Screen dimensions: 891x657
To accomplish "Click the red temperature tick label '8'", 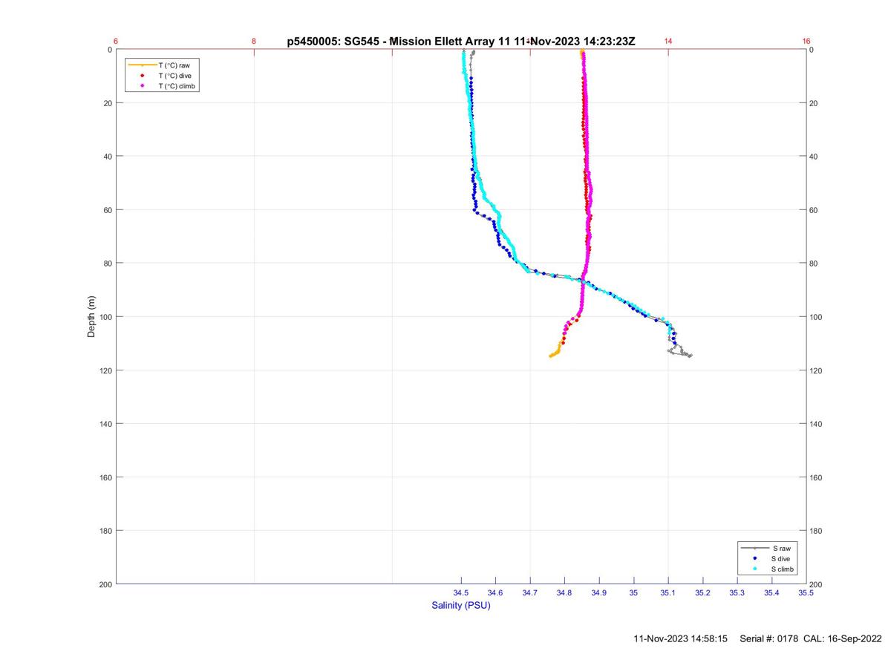I will click(x=254, y=42).
